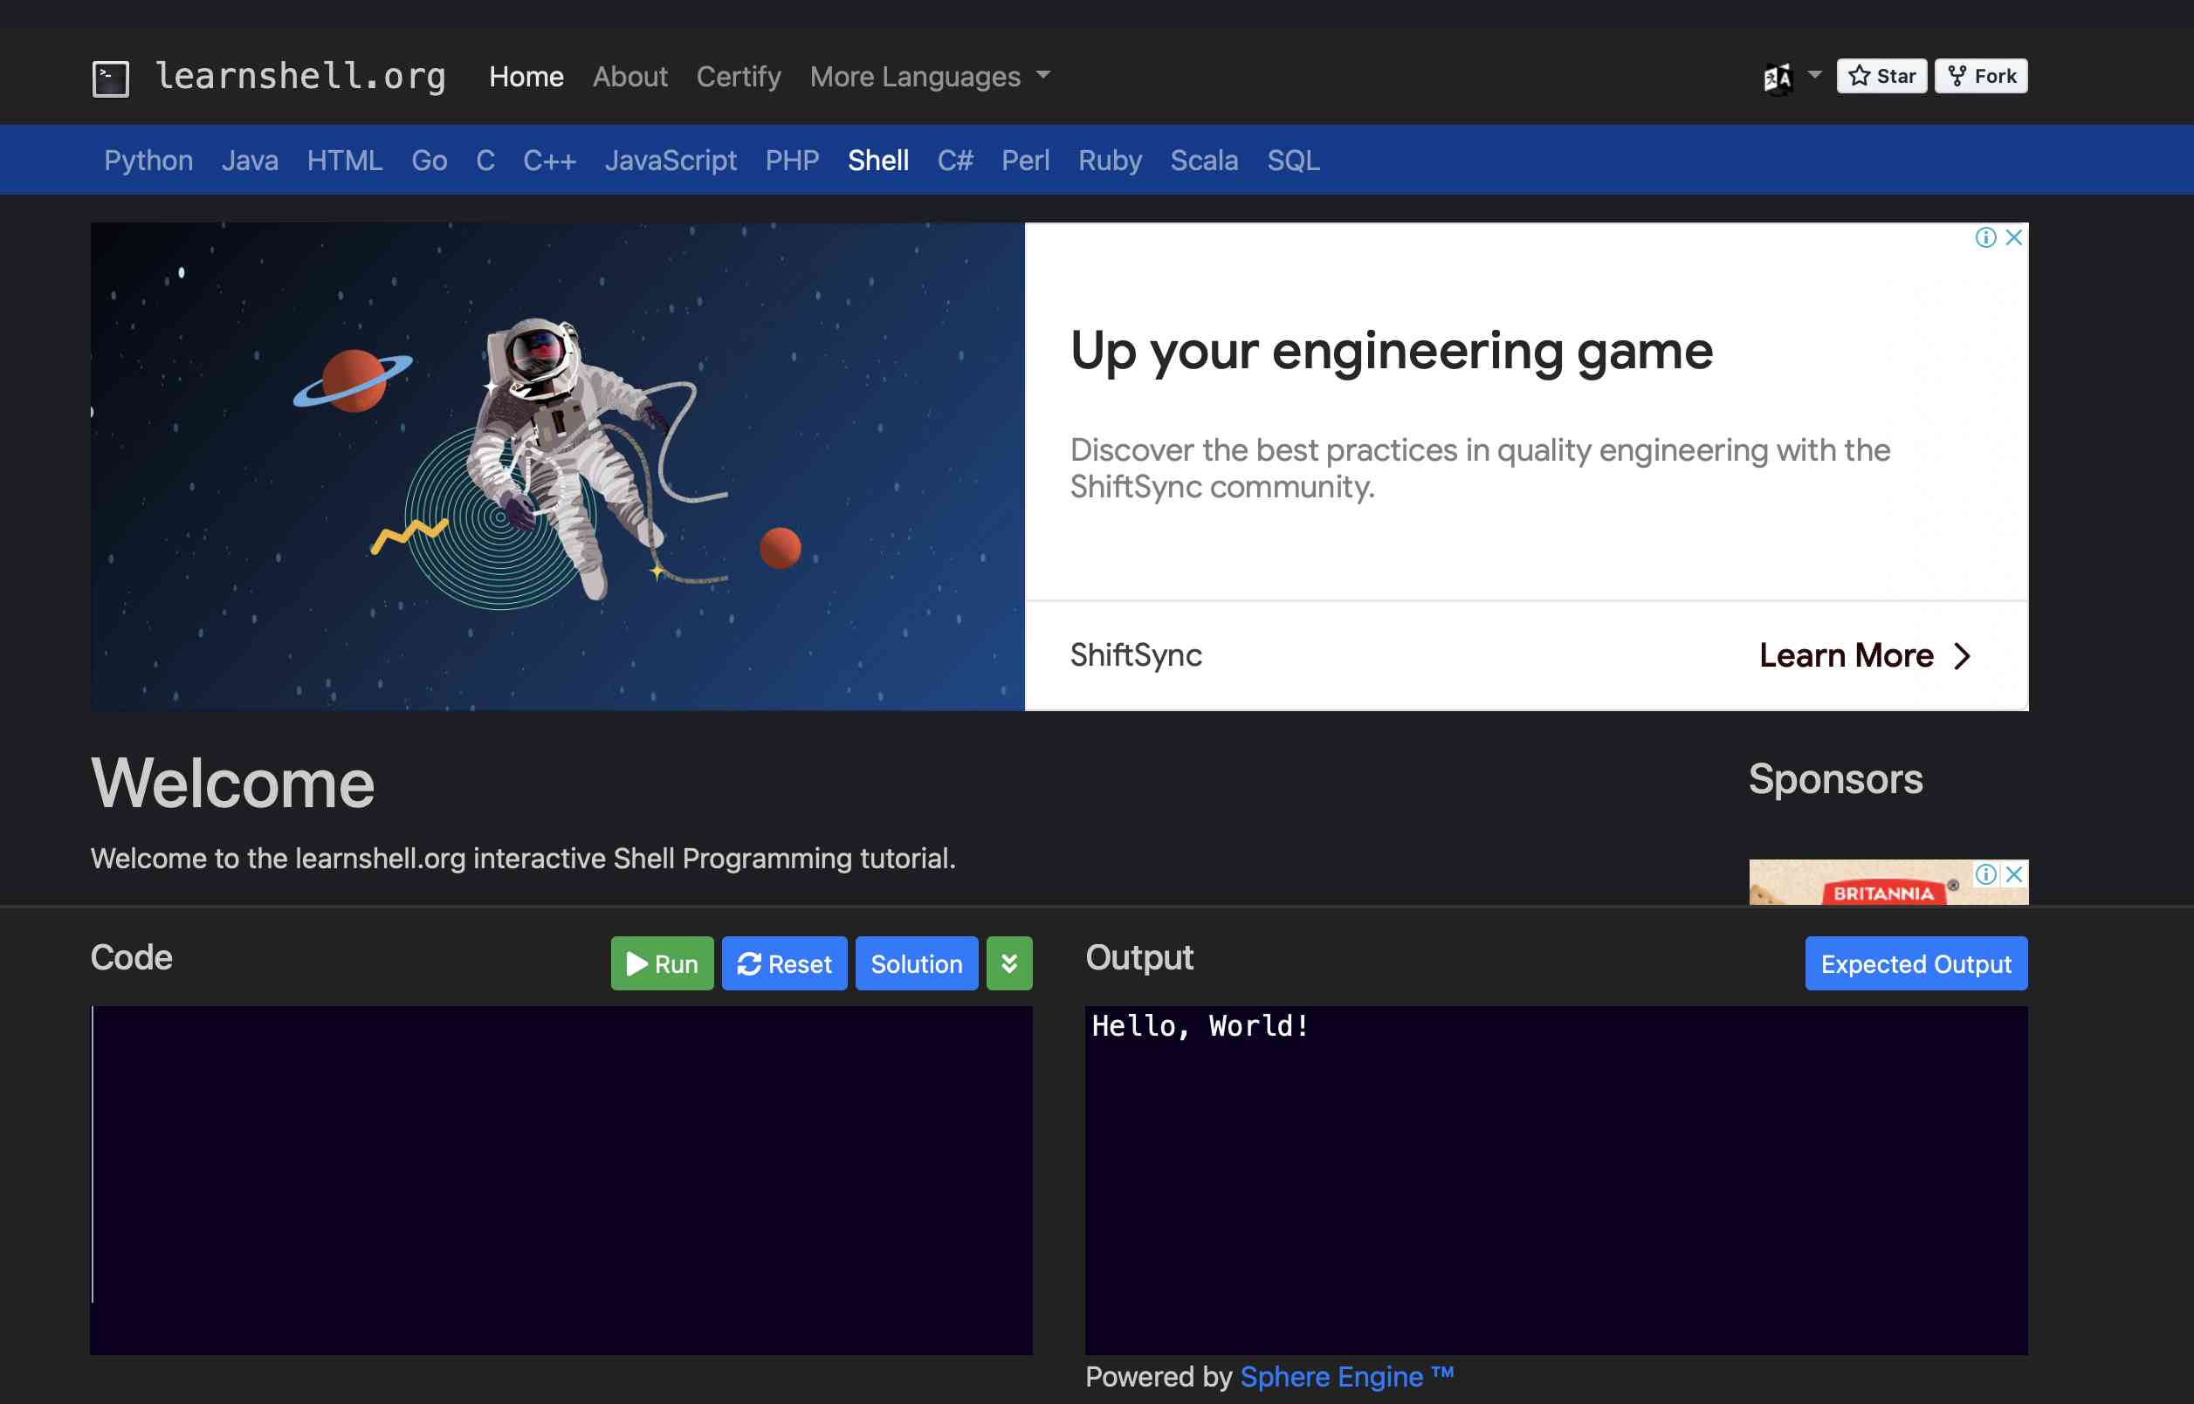
Task: Open the language translation icon menu
Action: (1778, 79)
